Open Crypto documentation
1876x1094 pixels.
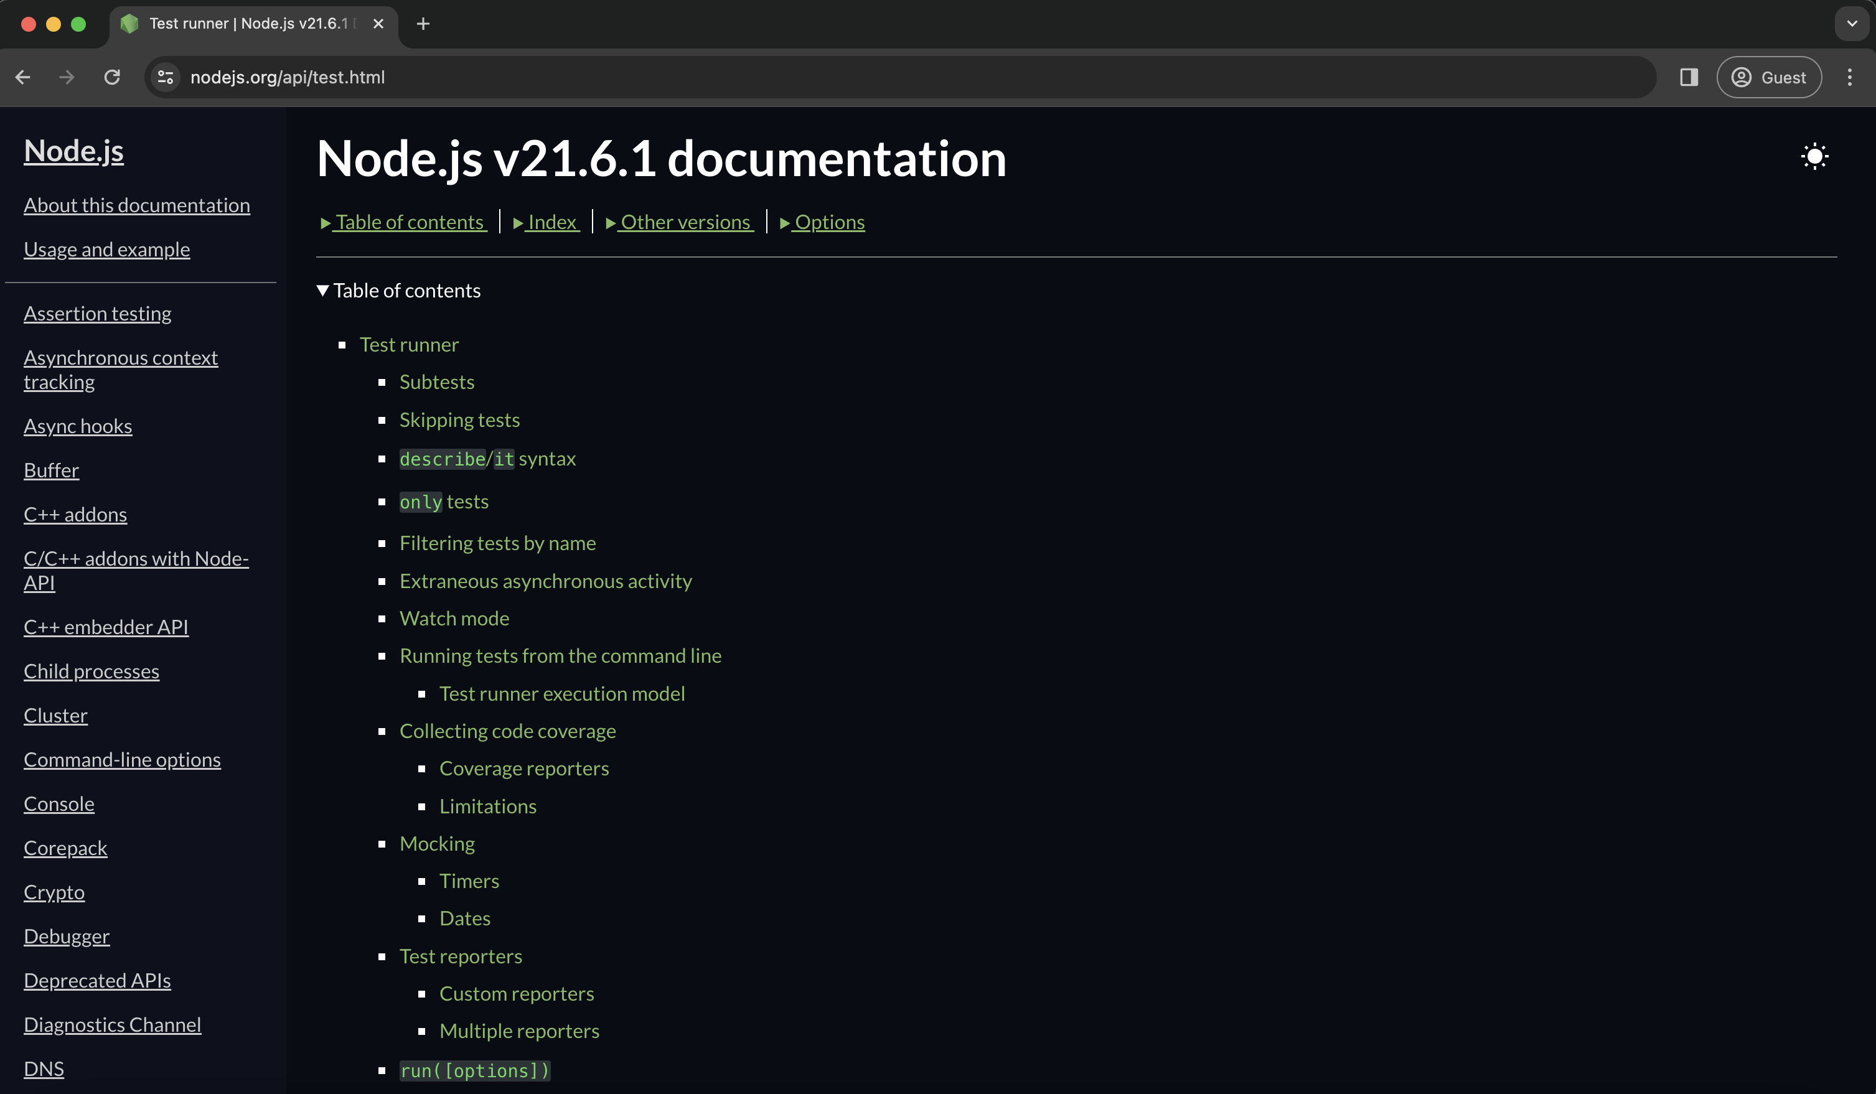(x=54, y=892)
